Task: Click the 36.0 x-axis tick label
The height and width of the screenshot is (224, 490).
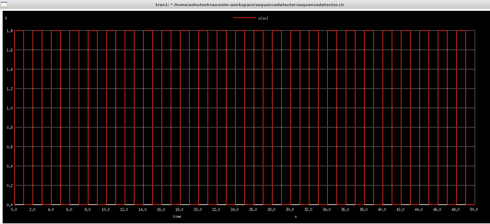Action: point(345,209)
